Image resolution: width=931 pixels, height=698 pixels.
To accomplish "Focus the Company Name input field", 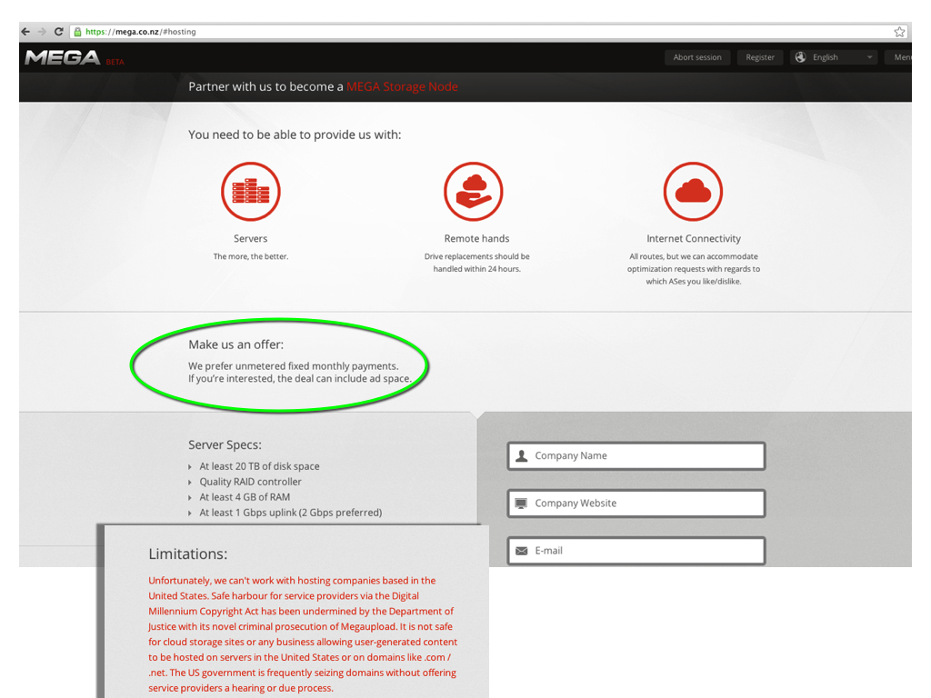I will 636,456.
